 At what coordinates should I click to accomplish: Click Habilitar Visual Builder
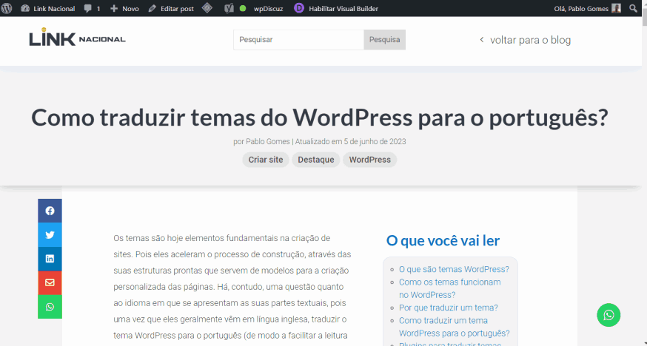pyautogui.click(x=336, y=8)
